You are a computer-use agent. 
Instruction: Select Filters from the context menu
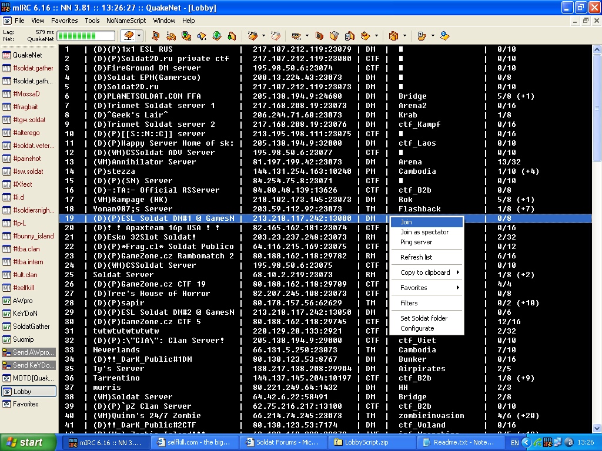tap(427, 303)
